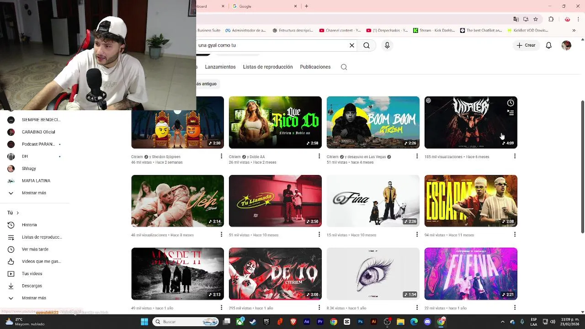This screenshot has height=329, width=585.
Task: Click Chrome translate page icon
Action: click(x=516, y=19)
